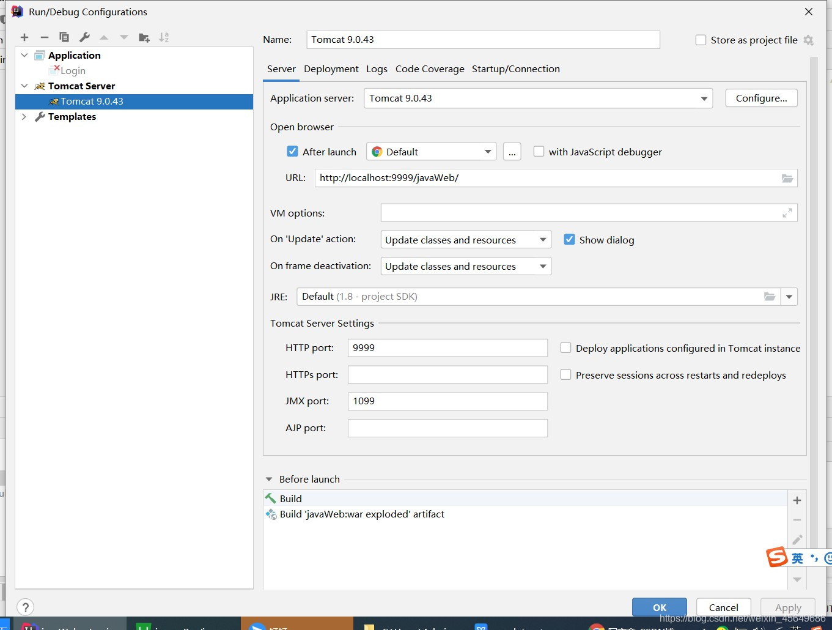Sort configurations alphabetically with the sort icon
The width and height of the screenshot is (832, 630).
(x=164, y=37)
